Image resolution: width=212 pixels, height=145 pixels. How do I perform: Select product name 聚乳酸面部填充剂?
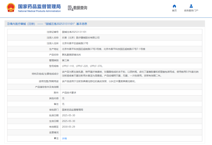(x=72, y=54)
